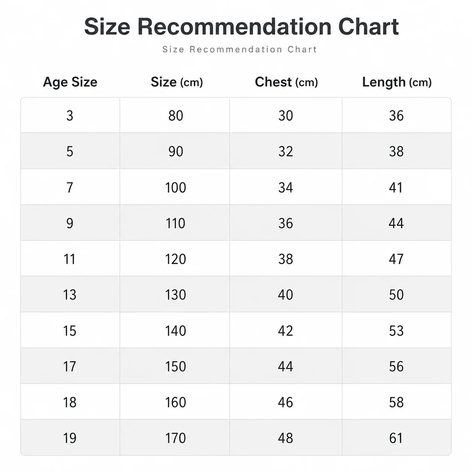Click the length value 41 cell
Viewport: 472px width, 472px height.
[x=396, y=187]
